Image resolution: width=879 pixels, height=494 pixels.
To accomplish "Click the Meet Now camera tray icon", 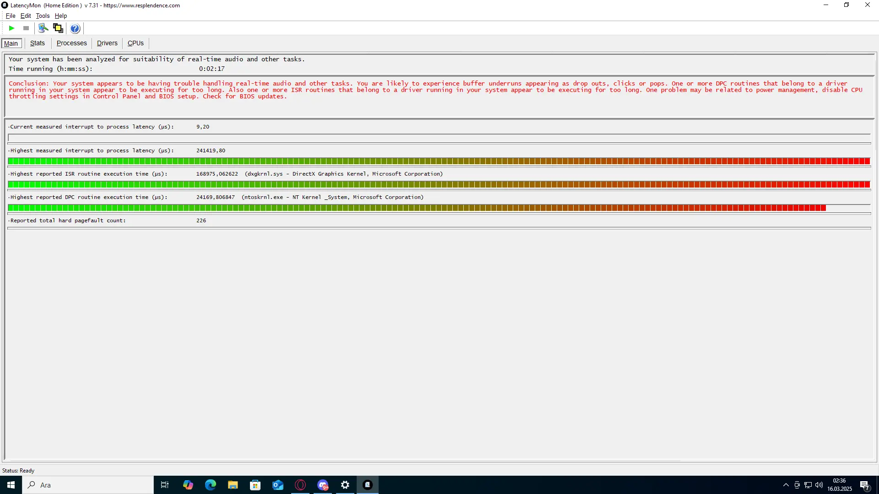I will [x=797, y=485].
